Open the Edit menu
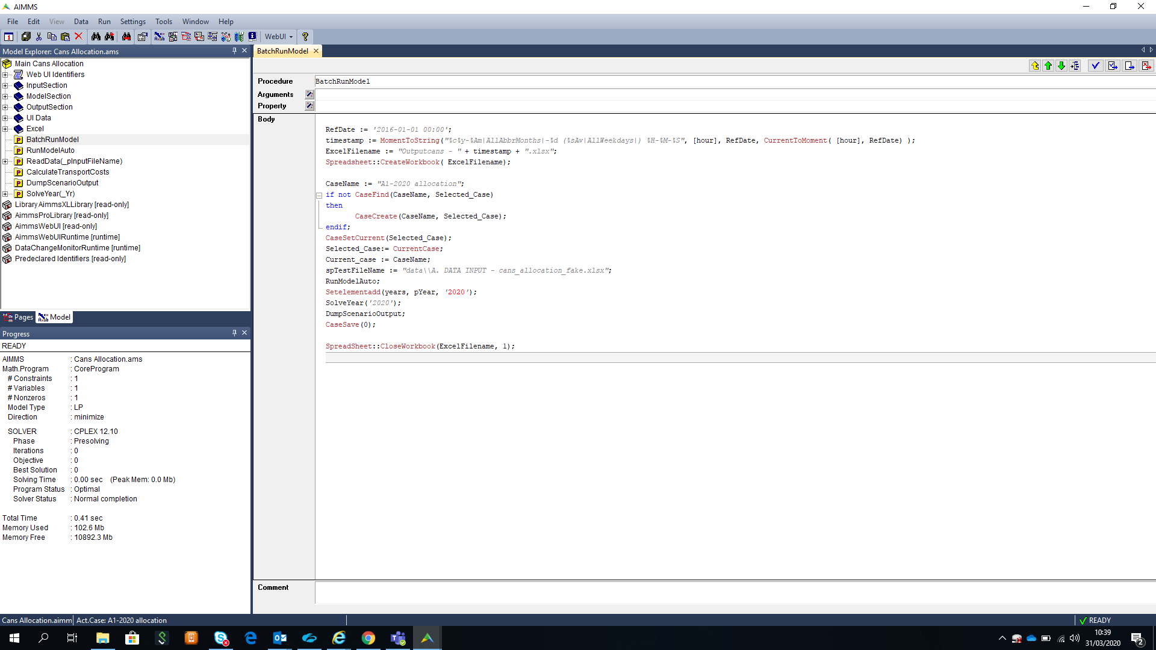This screenshot has height=650, width=1156. click(34, 22)
